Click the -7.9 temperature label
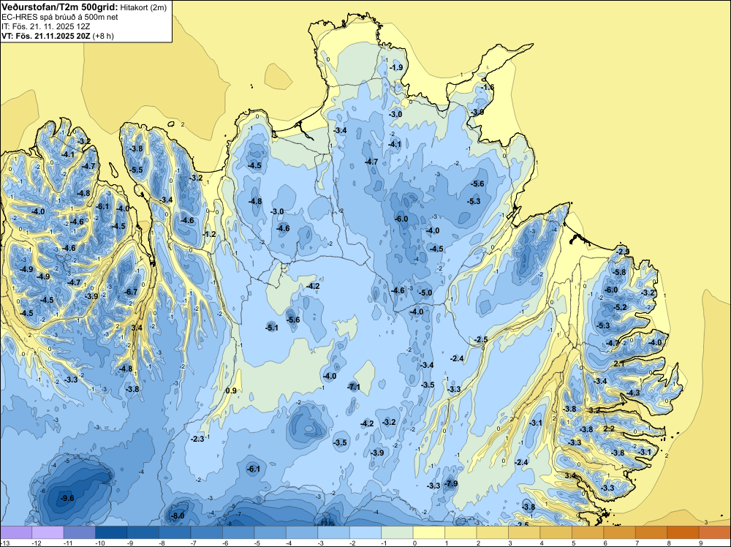Screen dimensions: 731x547 click(x=451, y=483)
